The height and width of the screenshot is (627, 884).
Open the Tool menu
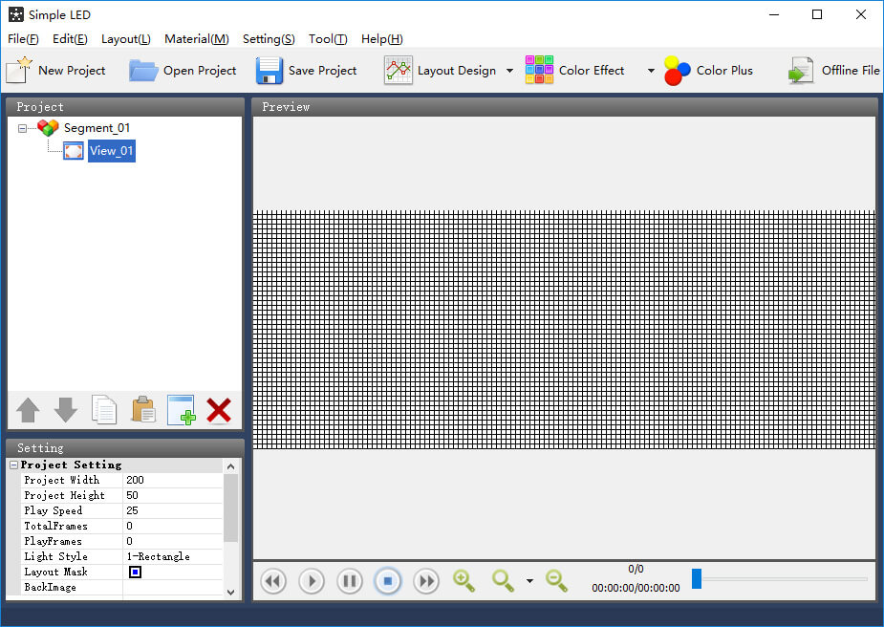(328, 39)
